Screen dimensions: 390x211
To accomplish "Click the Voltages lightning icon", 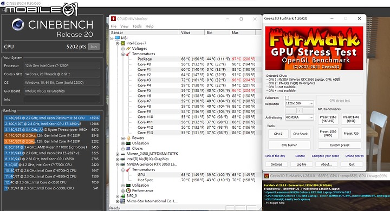I will click(128, 49).
